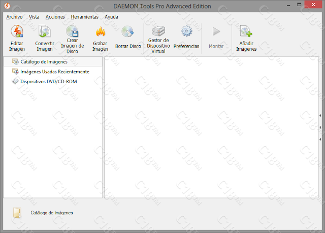Select Imágenes Usadas Recientemente
Viewport: 325px width, 233px height.
pyautogui.click(x=53, y=72)
